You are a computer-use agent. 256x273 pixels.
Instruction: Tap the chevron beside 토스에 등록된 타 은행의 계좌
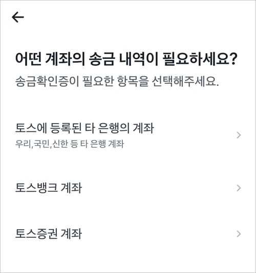[x=239, y=135]
